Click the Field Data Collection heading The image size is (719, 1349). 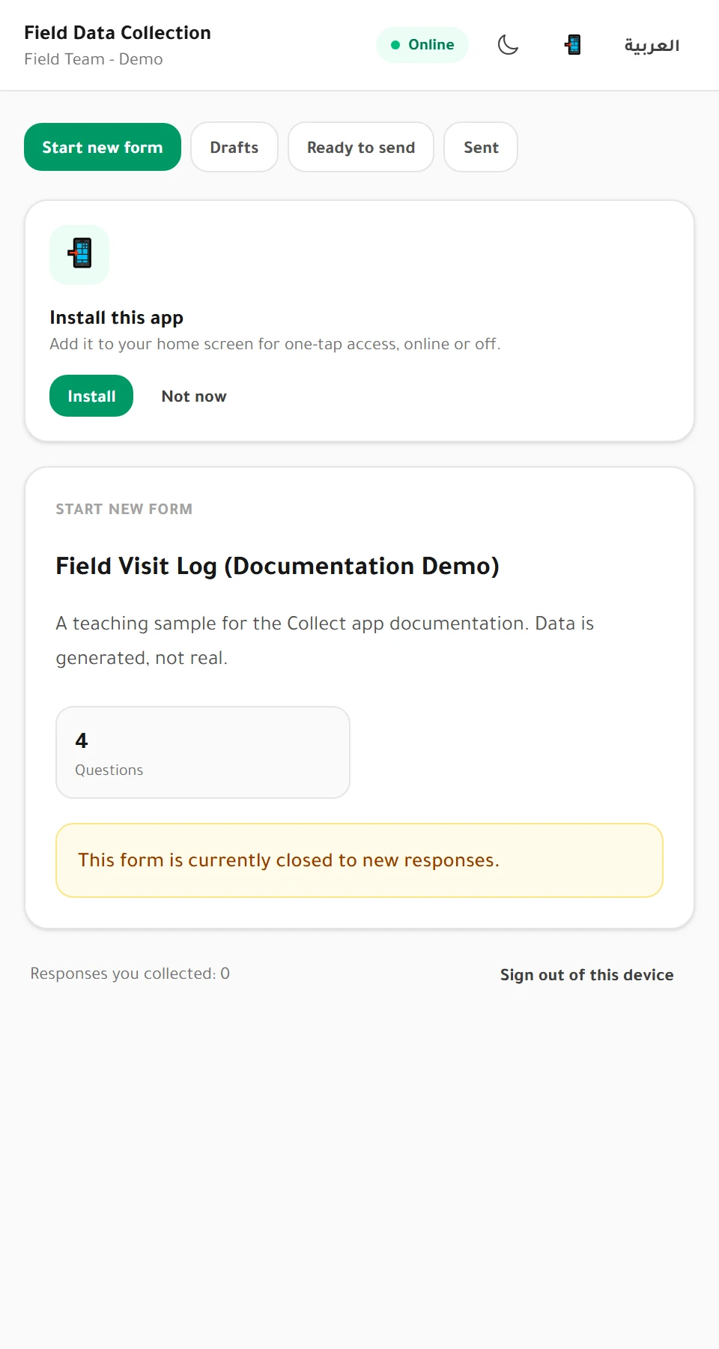pos(118,33)
